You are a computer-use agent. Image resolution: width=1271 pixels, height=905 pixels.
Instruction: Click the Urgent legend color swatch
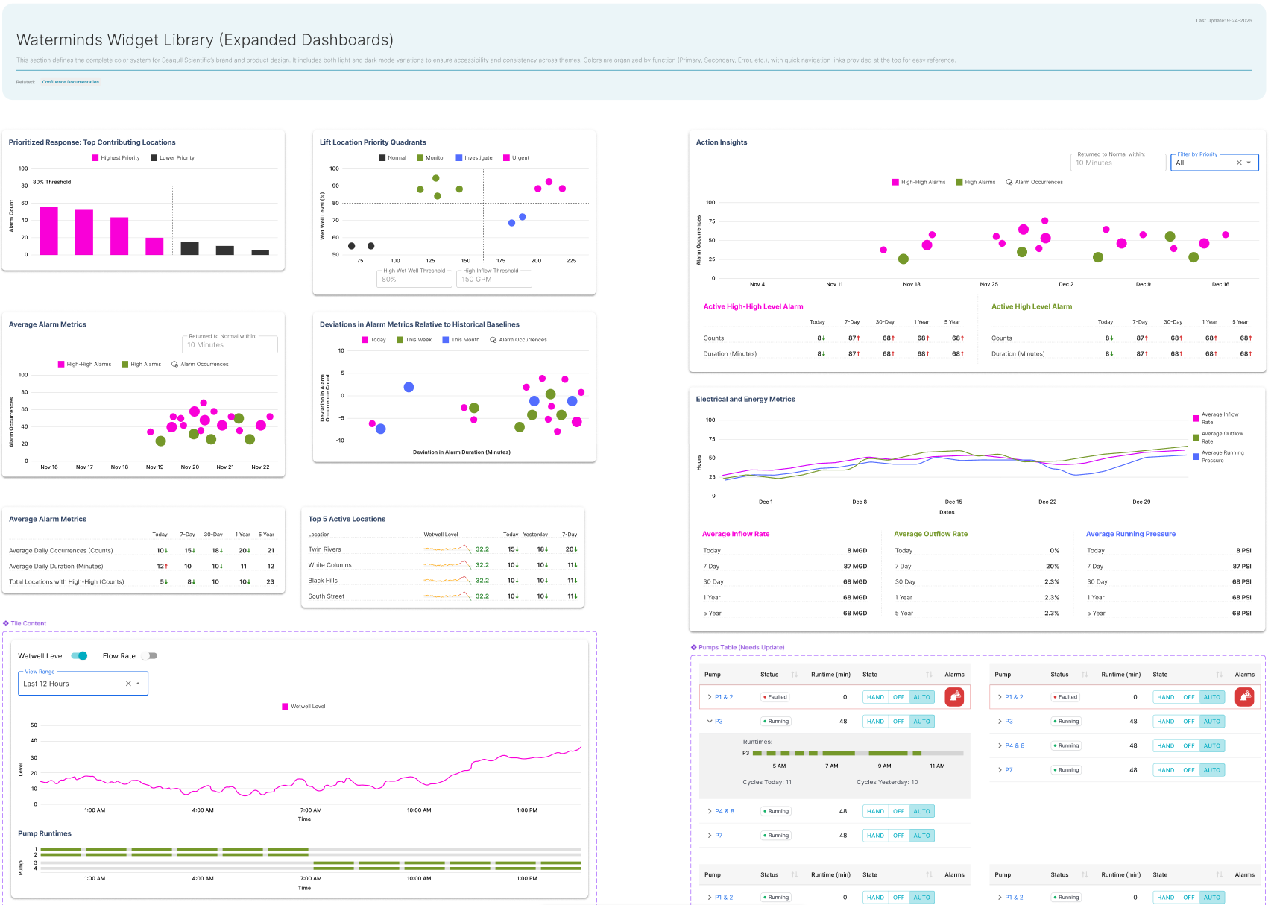point(506,158)
